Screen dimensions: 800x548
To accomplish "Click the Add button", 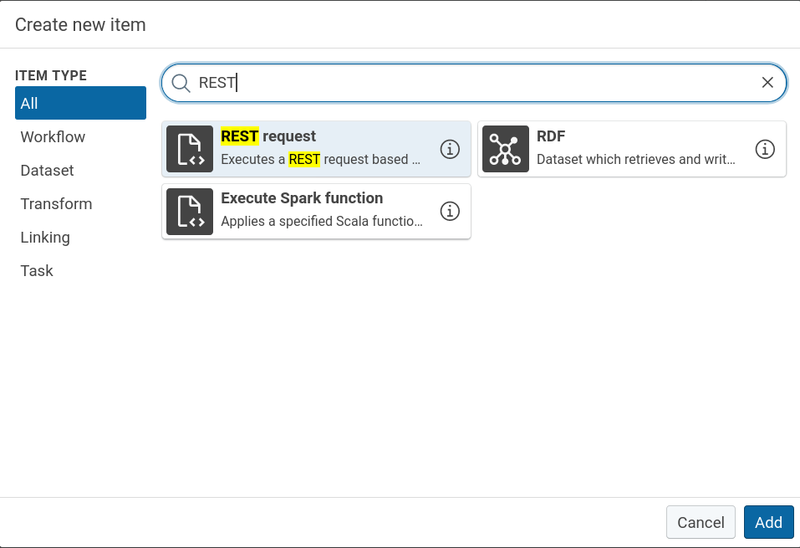I will click(768, 521).
